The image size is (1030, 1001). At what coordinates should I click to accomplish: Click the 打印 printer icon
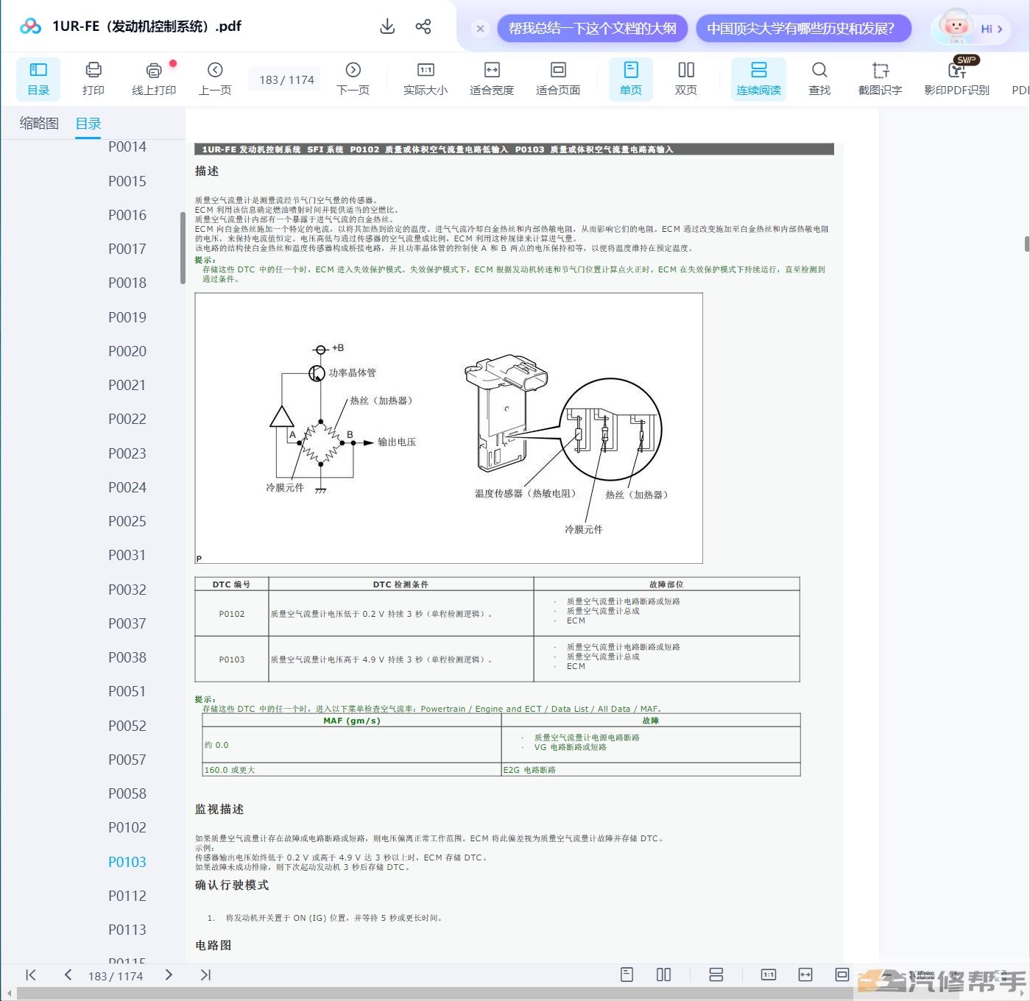94,79
